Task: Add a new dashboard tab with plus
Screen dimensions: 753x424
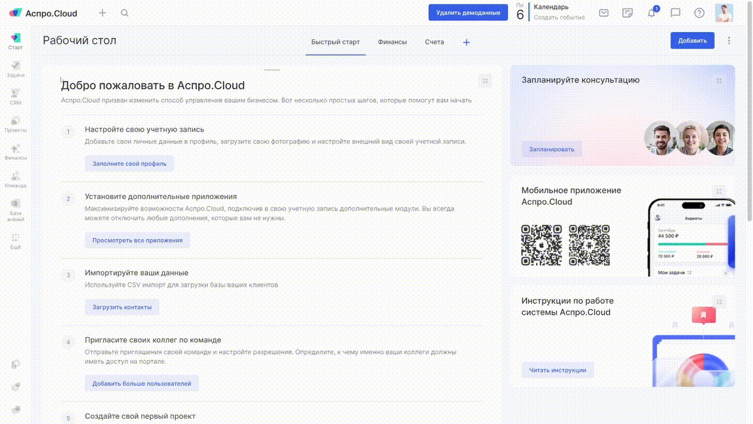Action: point(466,43)
